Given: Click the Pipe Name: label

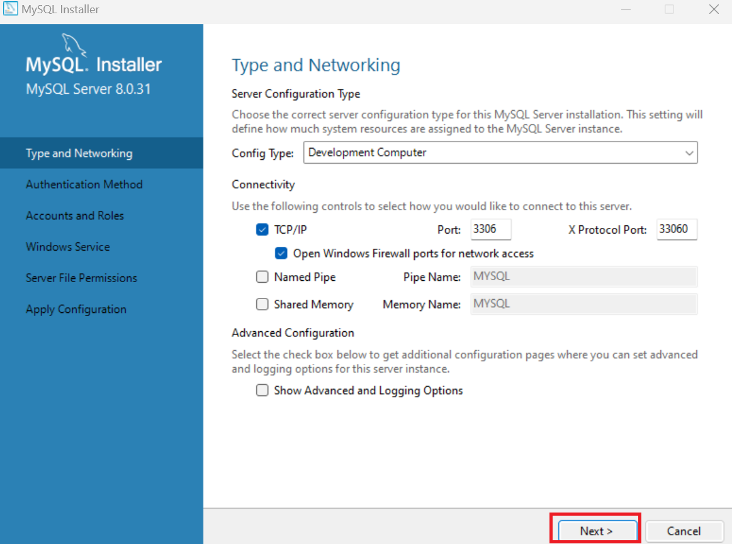Looking at the screenshot, I should click(x=432, y=278).
